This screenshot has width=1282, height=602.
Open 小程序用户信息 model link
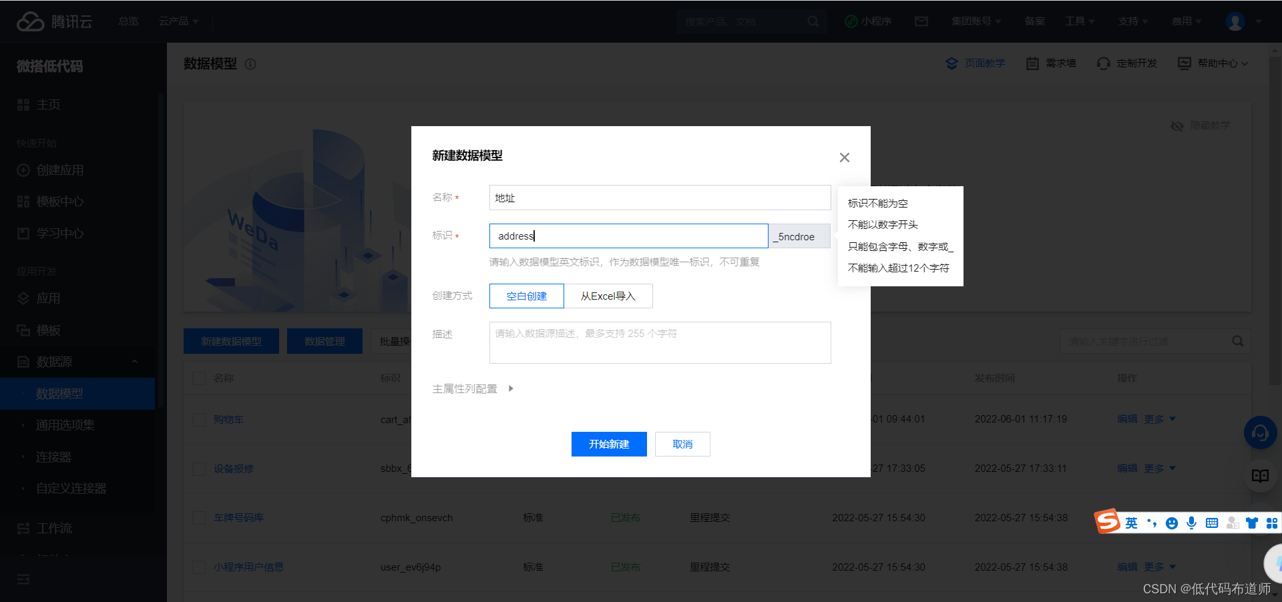pyautogui.click(x=248, y=567)
